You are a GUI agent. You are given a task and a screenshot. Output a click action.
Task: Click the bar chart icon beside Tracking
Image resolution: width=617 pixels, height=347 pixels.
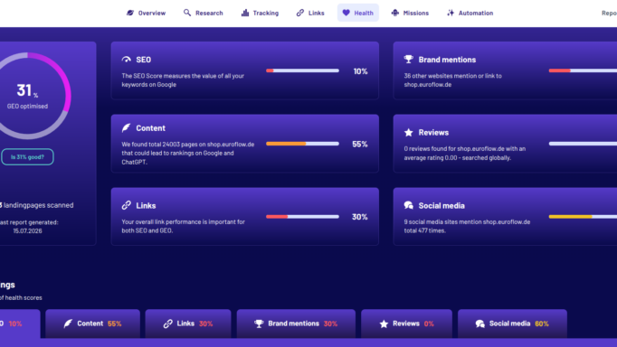click(245, 13)
